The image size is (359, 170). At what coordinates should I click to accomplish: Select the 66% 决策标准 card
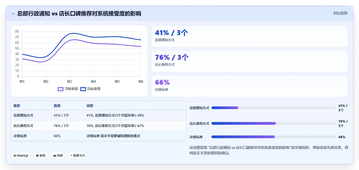point(250,86)
